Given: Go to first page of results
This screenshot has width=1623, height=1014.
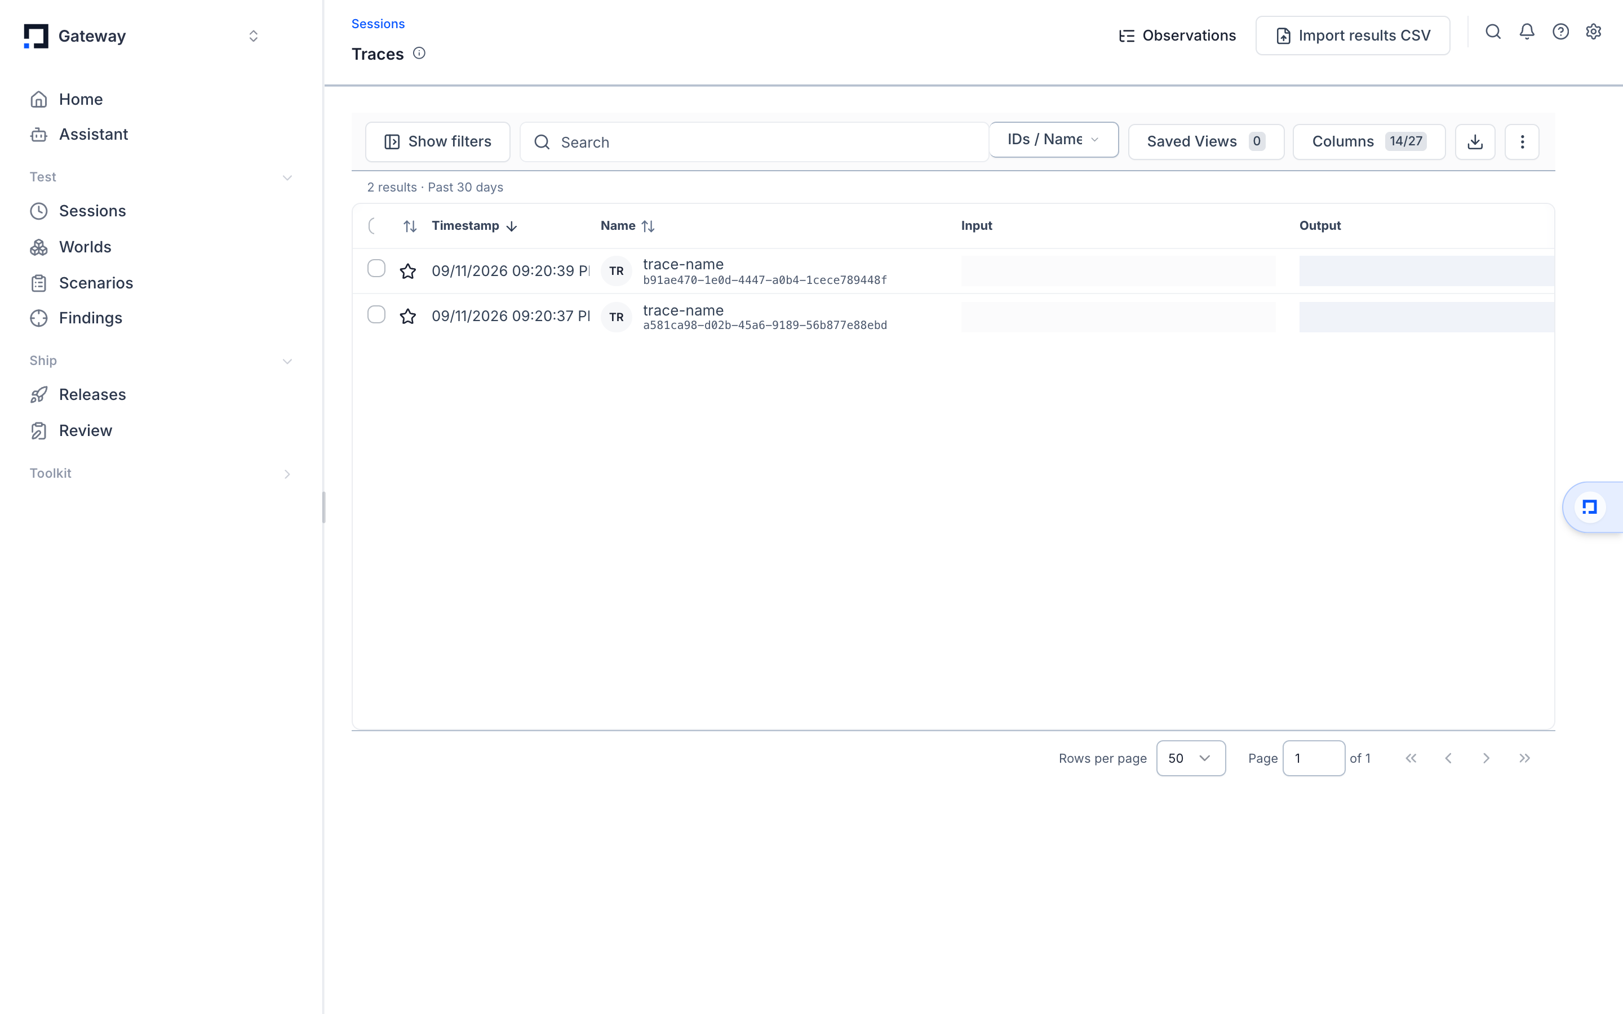Looking at the screenshot, I should click(1411, 758).
